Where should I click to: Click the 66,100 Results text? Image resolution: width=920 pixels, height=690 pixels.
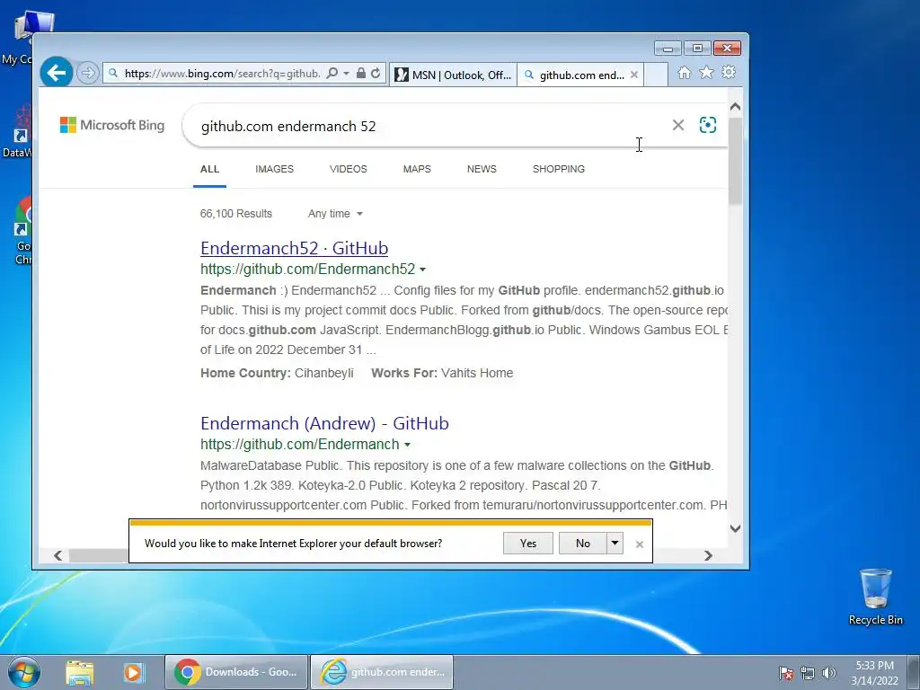point(236,214)
